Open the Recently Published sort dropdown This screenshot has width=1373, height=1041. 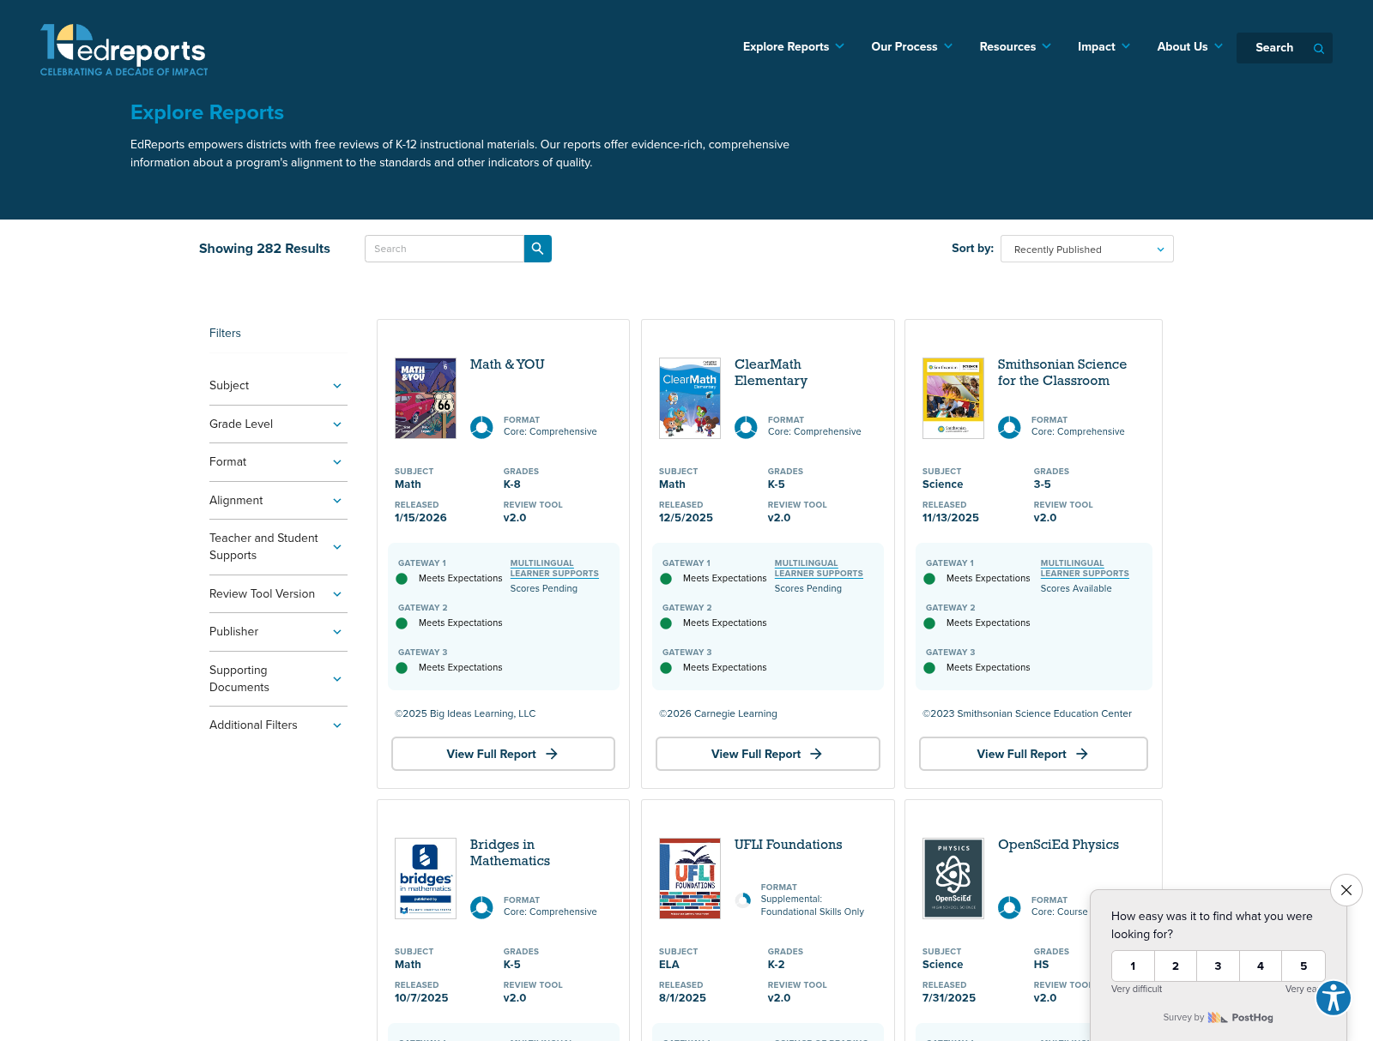click(x=1086, y=249)
